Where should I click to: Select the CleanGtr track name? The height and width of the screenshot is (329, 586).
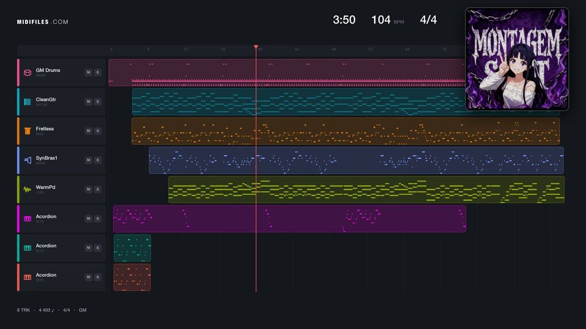pyautogui.click(x=46, y=100)
